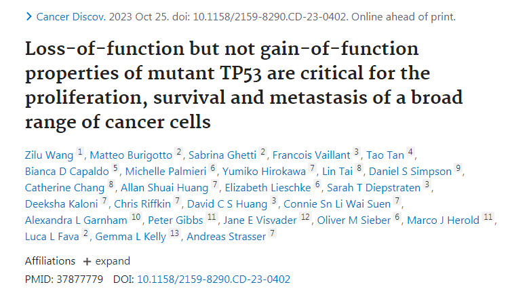Open the DOI 10.1158/2159-8290.CD-23-0402 link
529x291 pixels.
click(x=213, y=279)
